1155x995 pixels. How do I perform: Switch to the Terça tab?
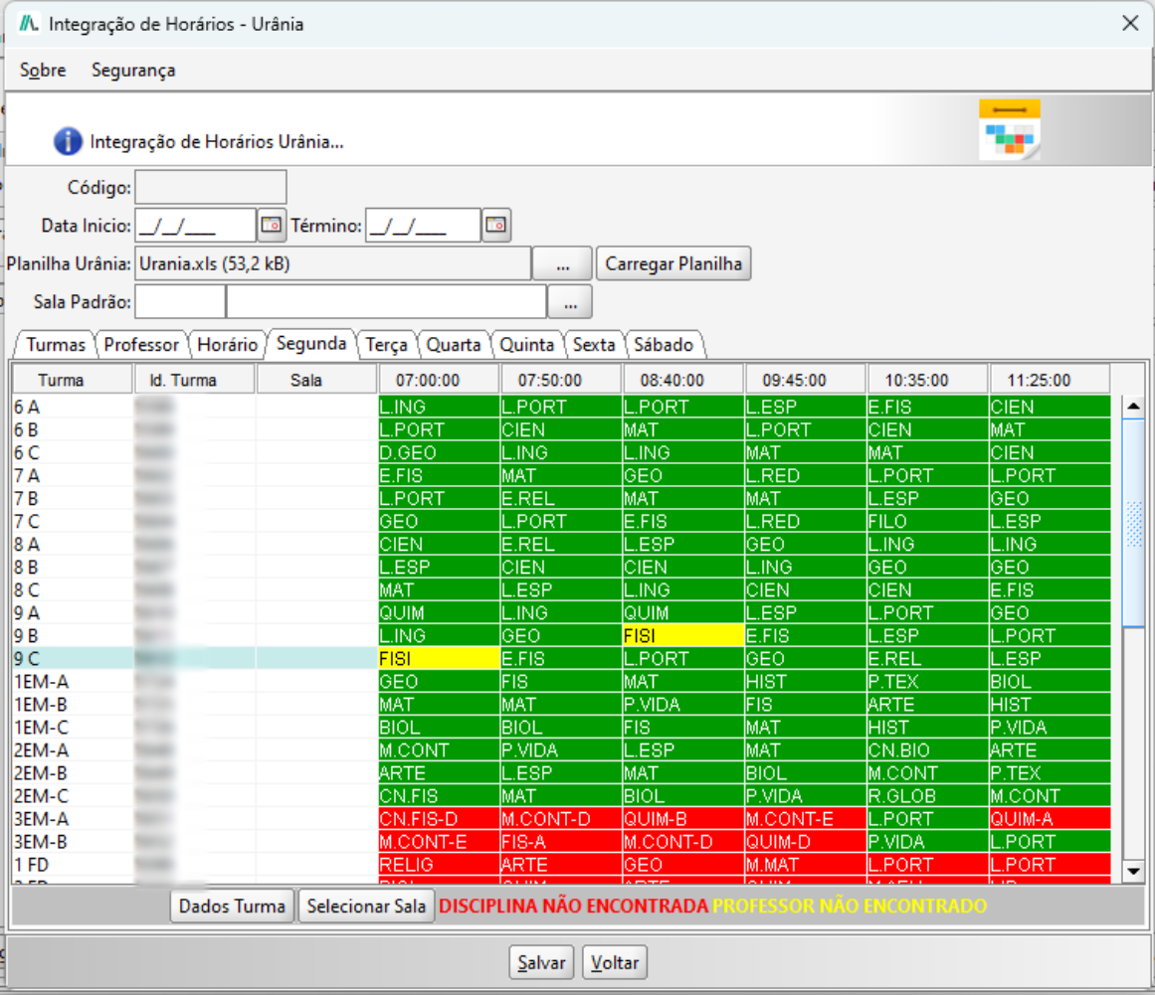[x=387, y=344]
